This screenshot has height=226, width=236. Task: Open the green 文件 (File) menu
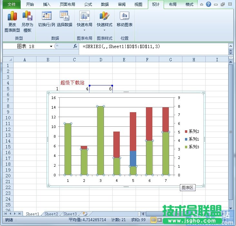(x=12, y=5)
